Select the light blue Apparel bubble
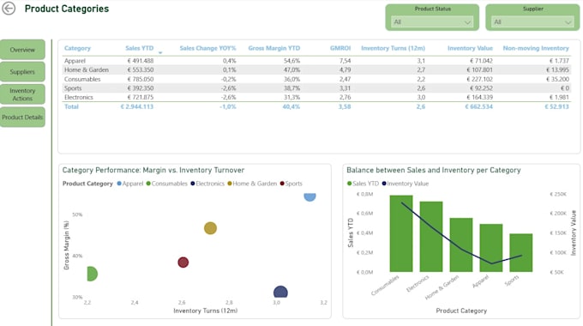 point(310,196)
